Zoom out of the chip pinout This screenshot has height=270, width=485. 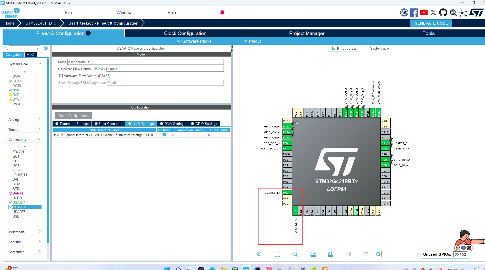tap(295, 254)
